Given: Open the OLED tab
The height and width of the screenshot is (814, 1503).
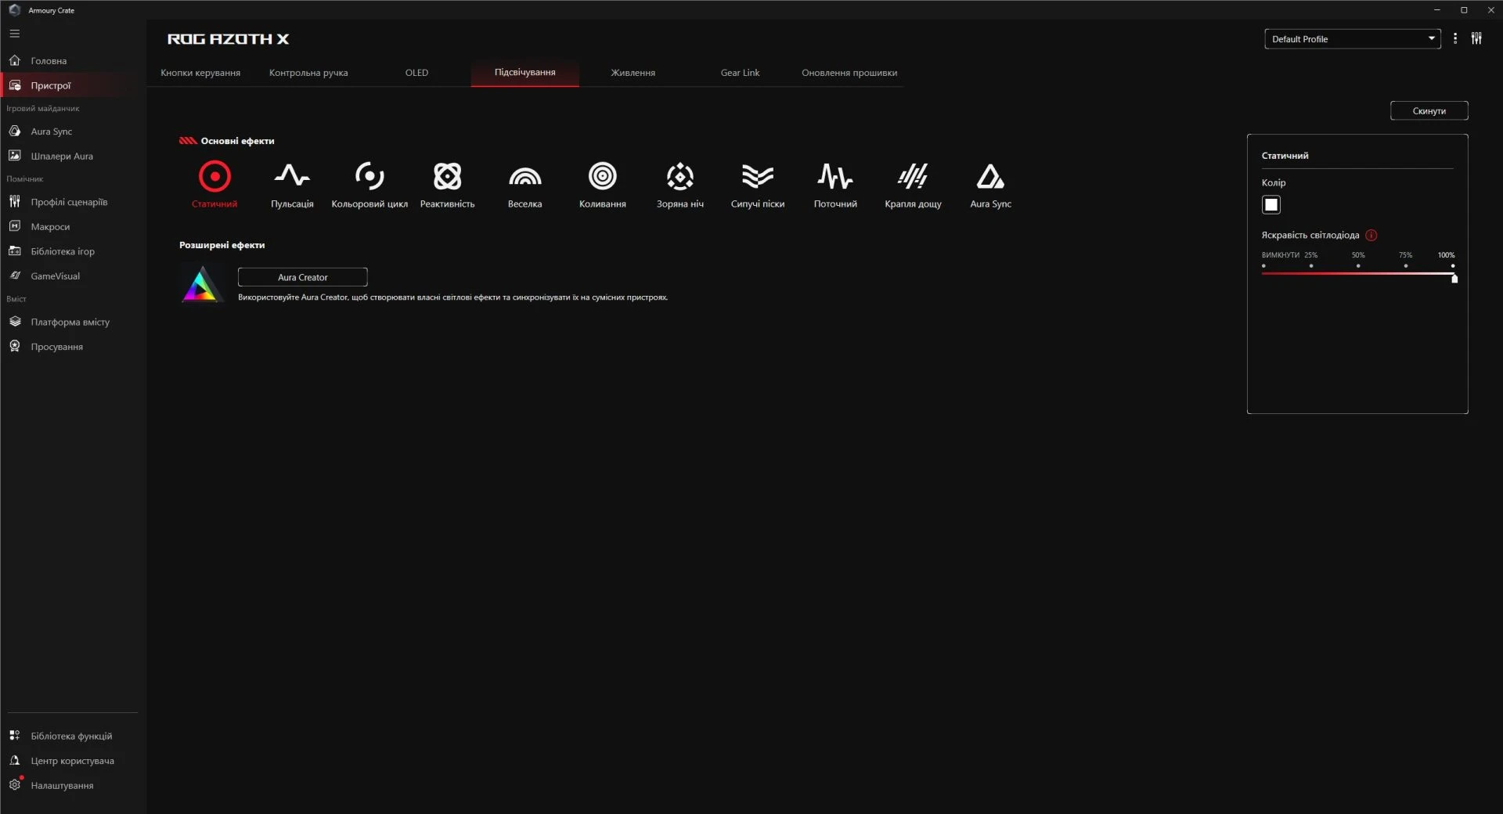Looking at the screenshot, I should point(416,73).
